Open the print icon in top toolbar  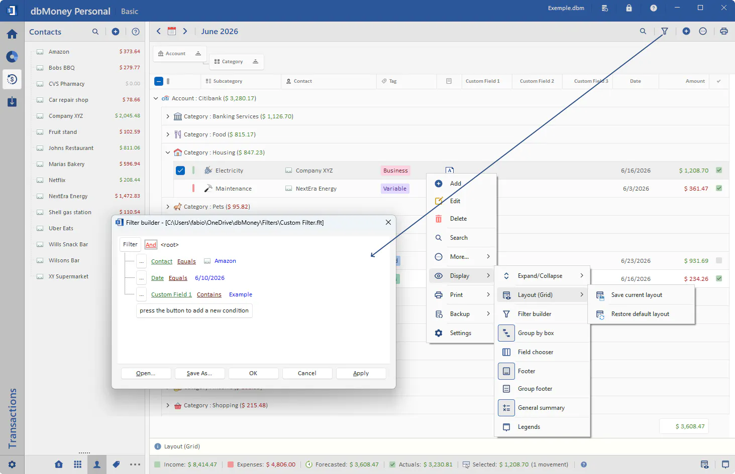tap(724, 31)
